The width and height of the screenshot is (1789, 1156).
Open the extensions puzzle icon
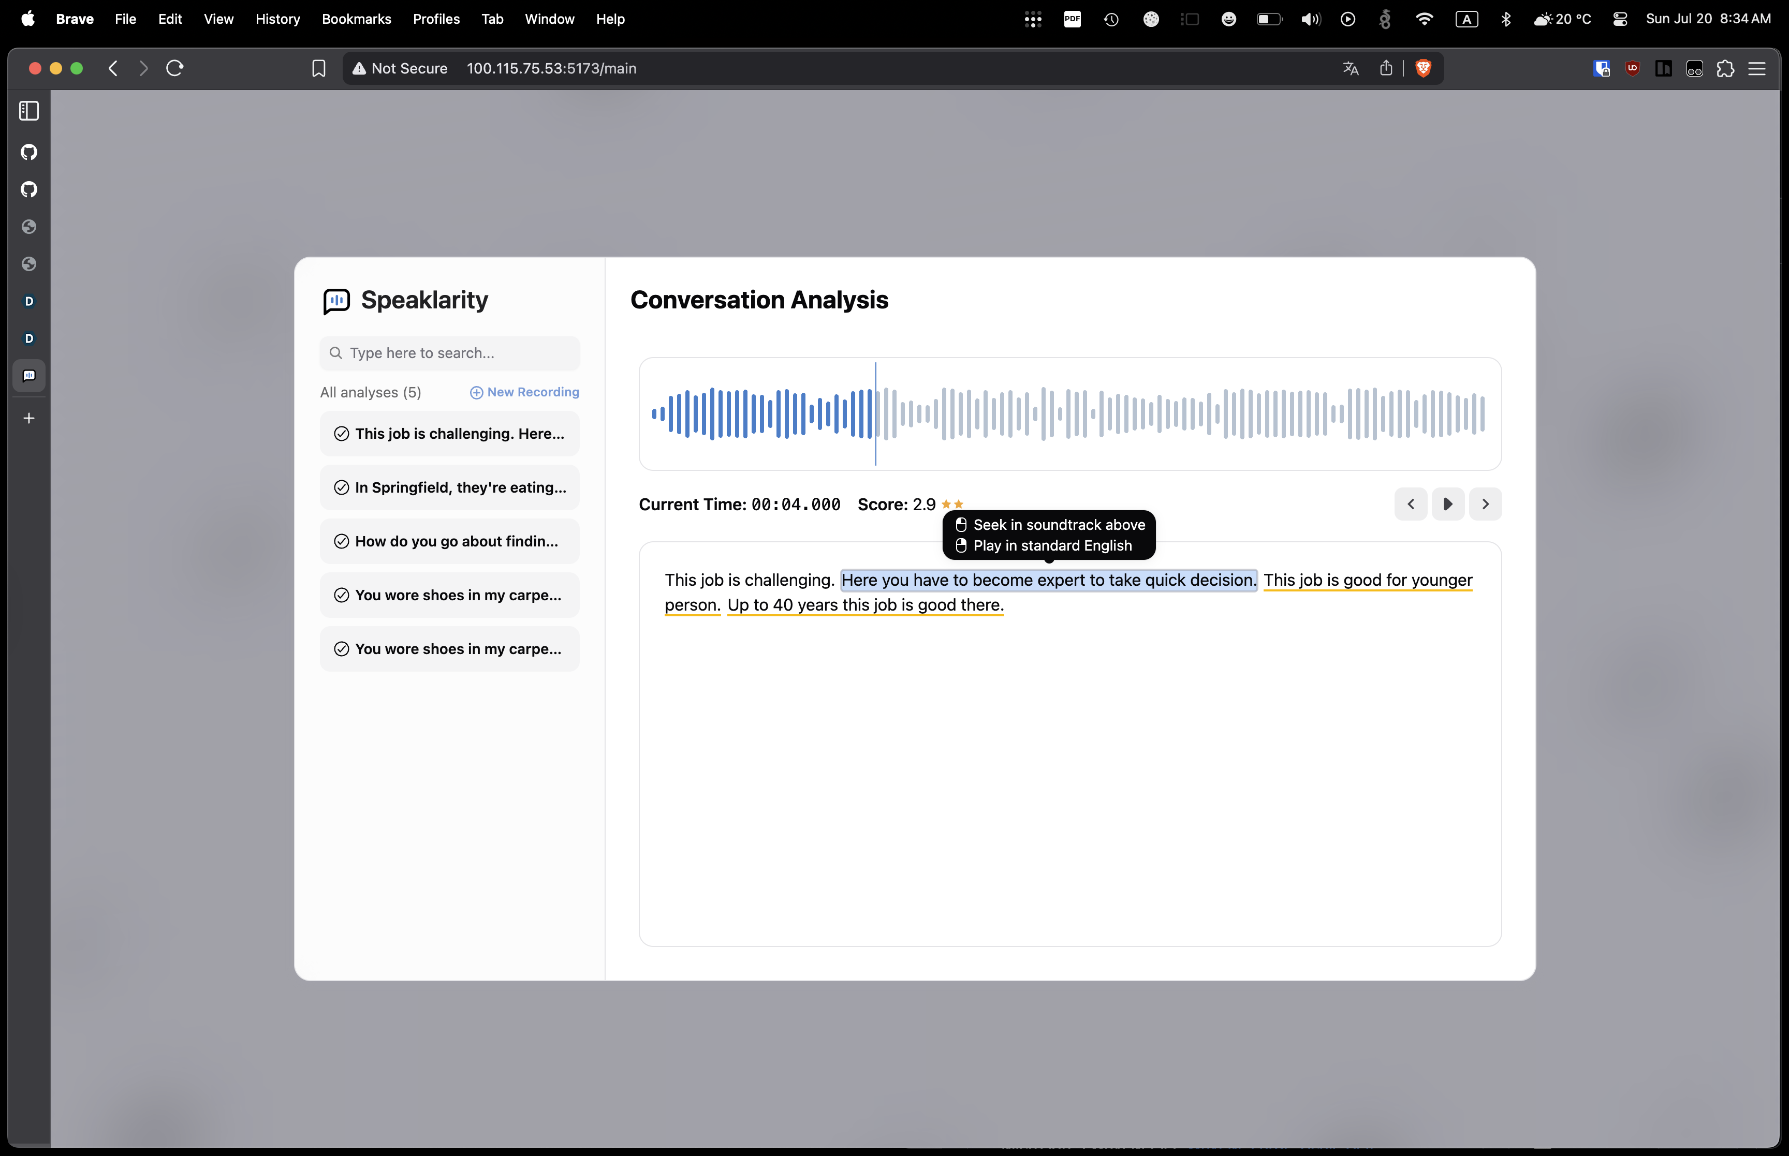1726,68
